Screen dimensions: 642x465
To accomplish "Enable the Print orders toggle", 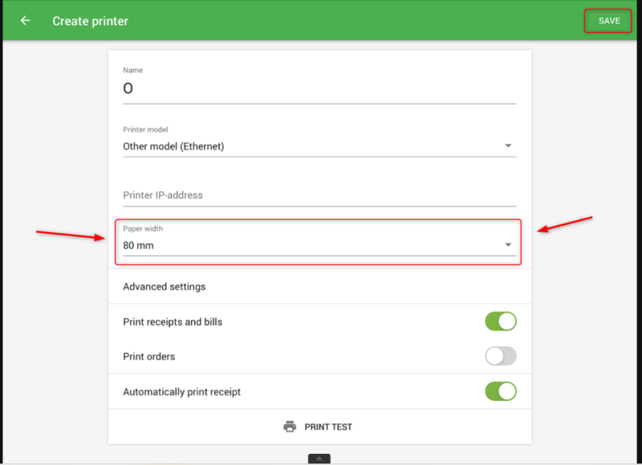I will (x=501, y=357).
